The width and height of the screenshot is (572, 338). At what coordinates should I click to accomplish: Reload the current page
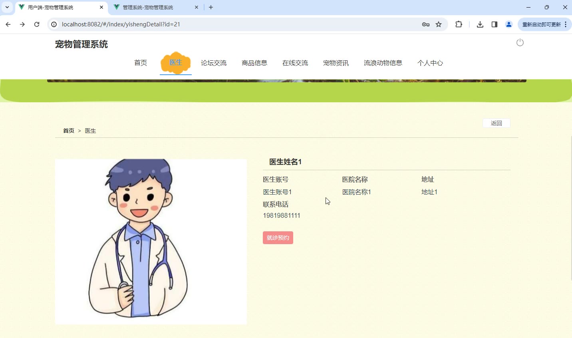point(37,24)
